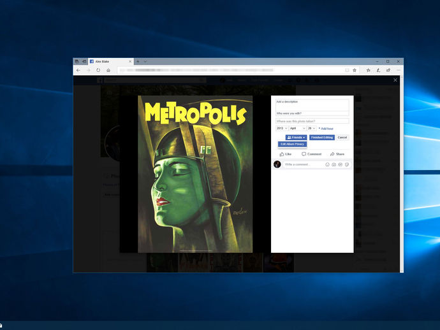Click the Add hour link
Image resolution: width=440 pixels, height=330 pixels.
[326, 129]
